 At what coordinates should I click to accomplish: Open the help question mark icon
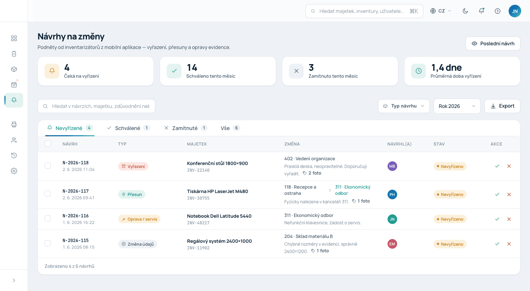coord(498,11)
